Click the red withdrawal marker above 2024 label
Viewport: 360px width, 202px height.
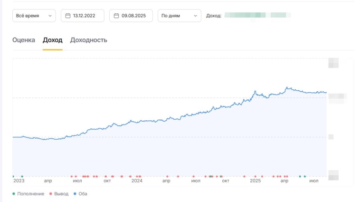pos(137,176)
